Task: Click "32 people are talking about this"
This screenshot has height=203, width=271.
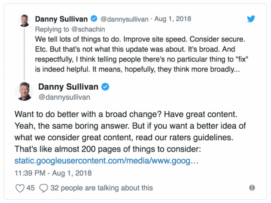Action: pos(102,187)
